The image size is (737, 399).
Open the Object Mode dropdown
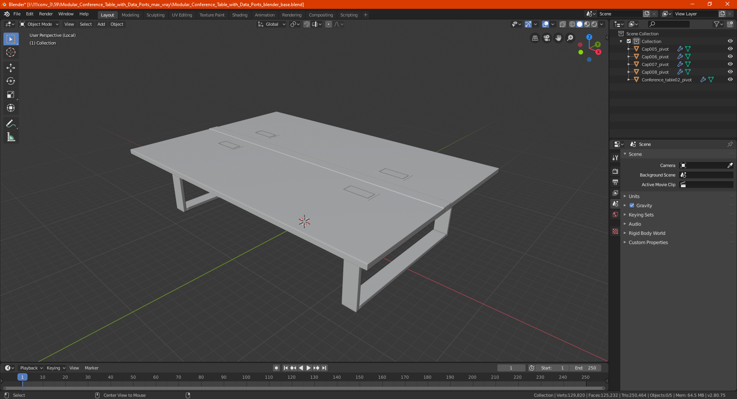click(39, 24)
